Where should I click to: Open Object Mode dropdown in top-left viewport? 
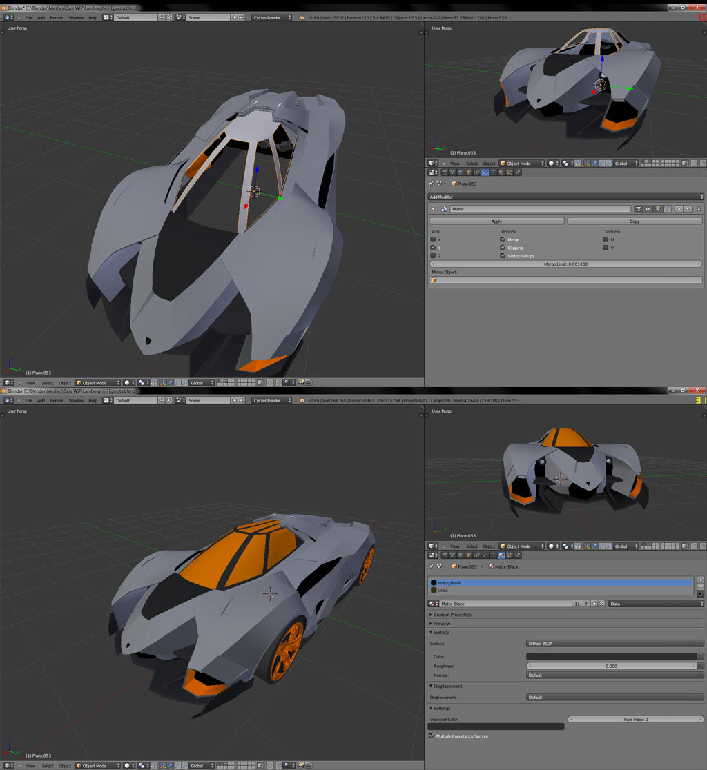coord(97,382)
